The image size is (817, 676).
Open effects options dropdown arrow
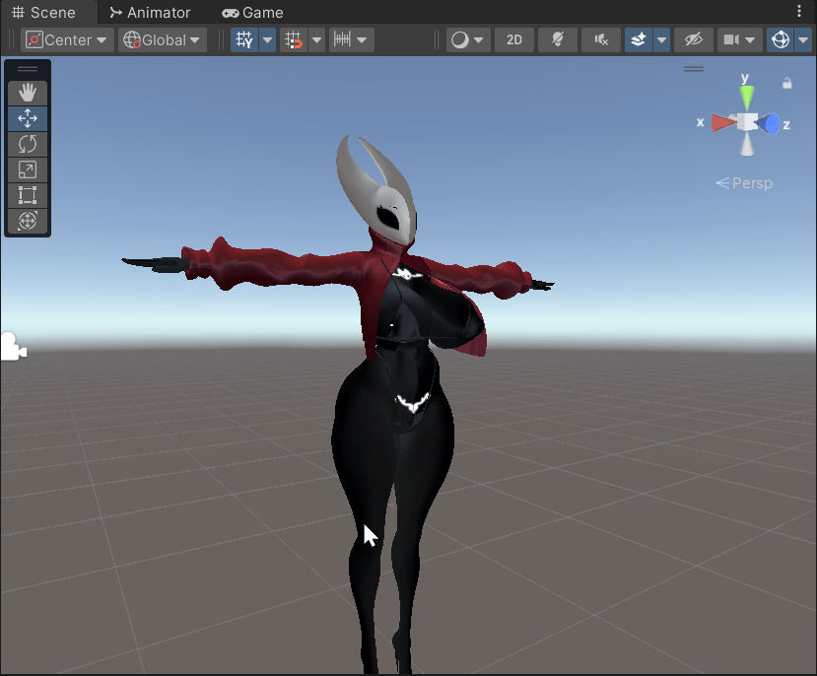[661, 40]
